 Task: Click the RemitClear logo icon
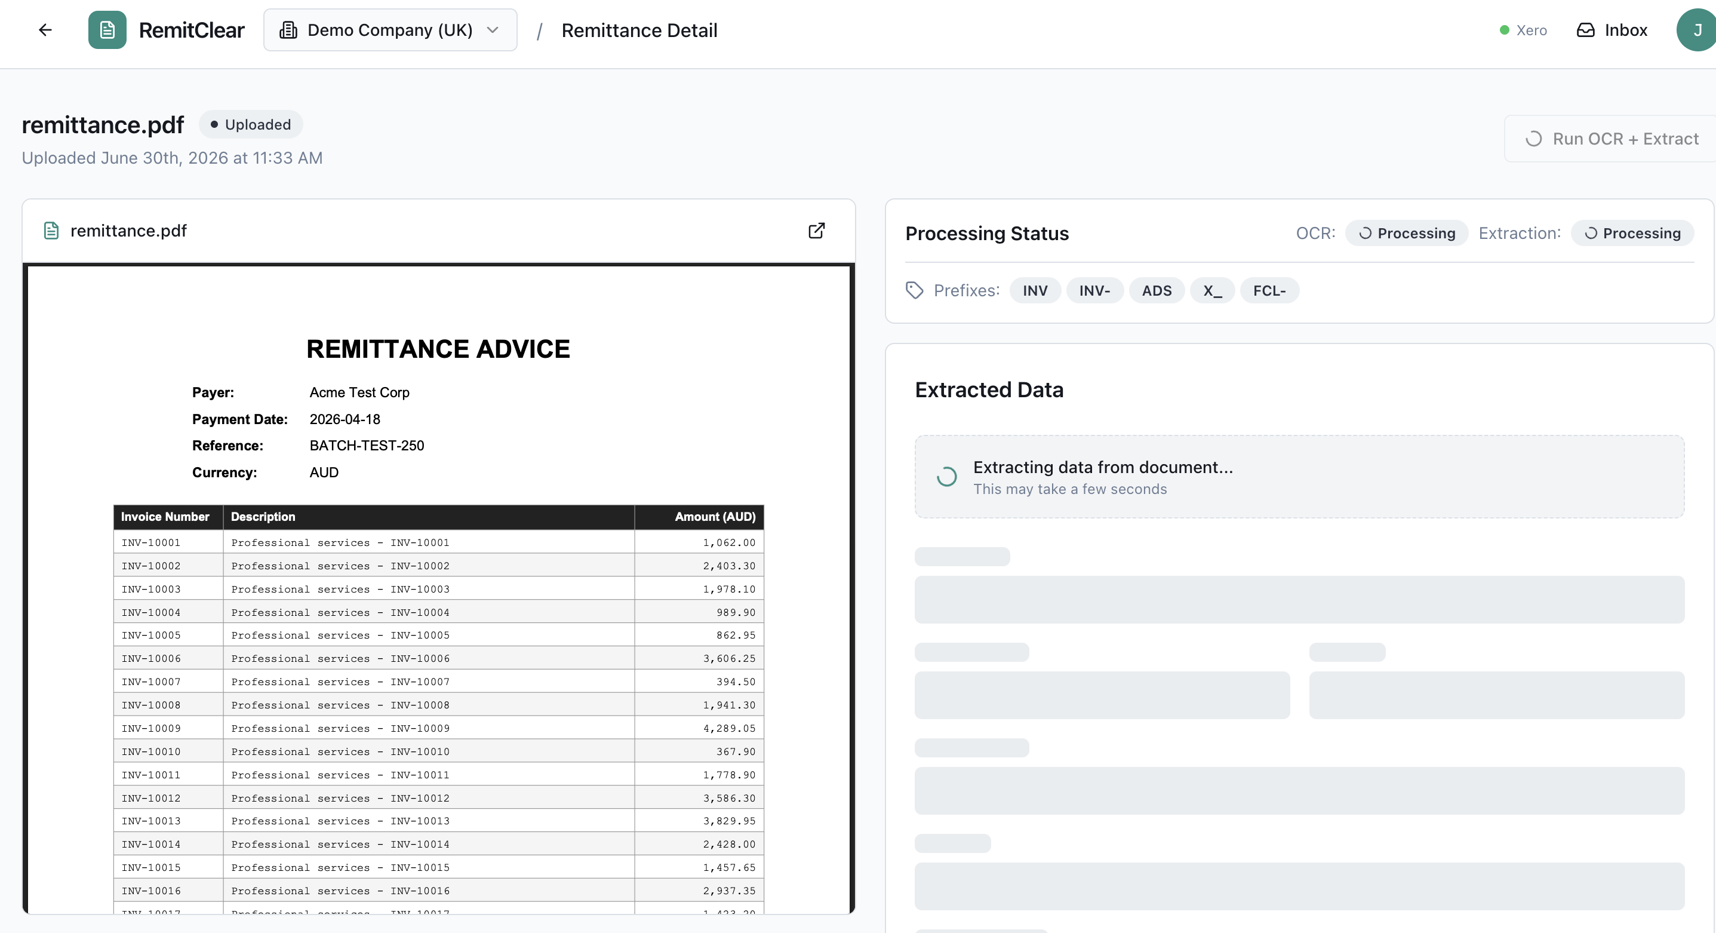(x=107, y=30)
